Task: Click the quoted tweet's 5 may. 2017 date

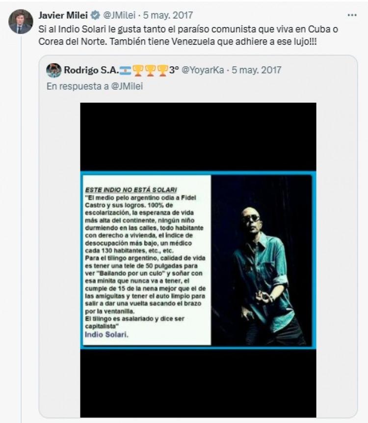Action: point(256,70)
